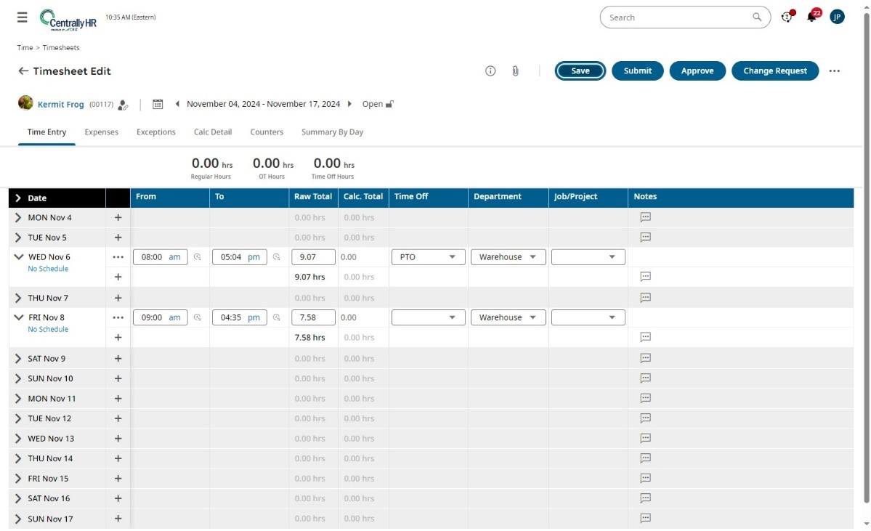Click the Timesheets breadcrumb link

pyautogui.click(x=61, y=48)
